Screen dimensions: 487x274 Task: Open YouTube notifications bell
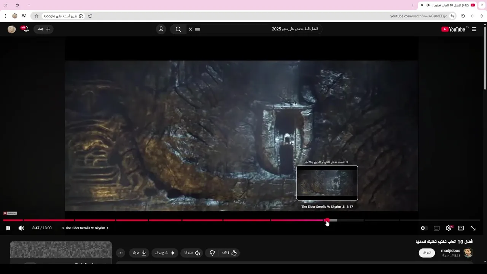pos(25,29)
